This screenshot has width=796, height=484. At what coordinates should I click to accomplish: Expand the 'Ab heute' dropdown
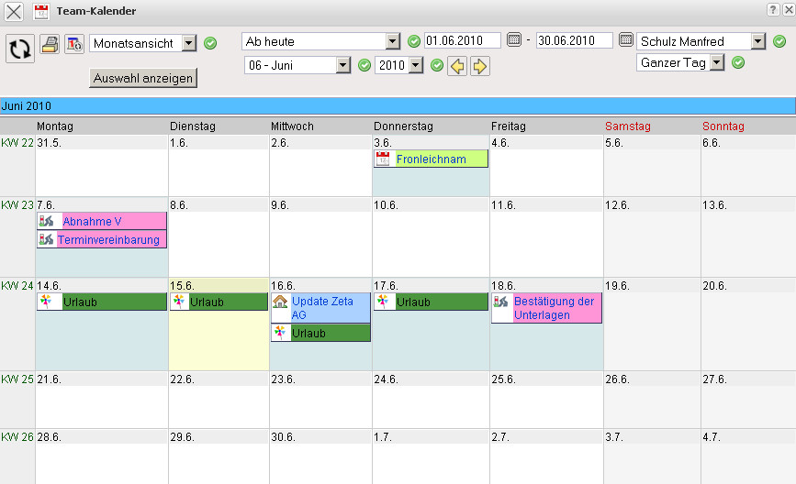[393, 41]
